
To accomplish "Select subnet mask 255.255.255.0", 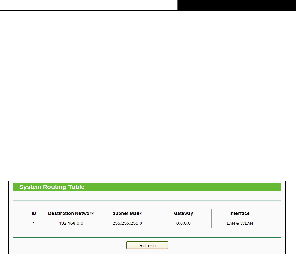I will click(127, 223).
